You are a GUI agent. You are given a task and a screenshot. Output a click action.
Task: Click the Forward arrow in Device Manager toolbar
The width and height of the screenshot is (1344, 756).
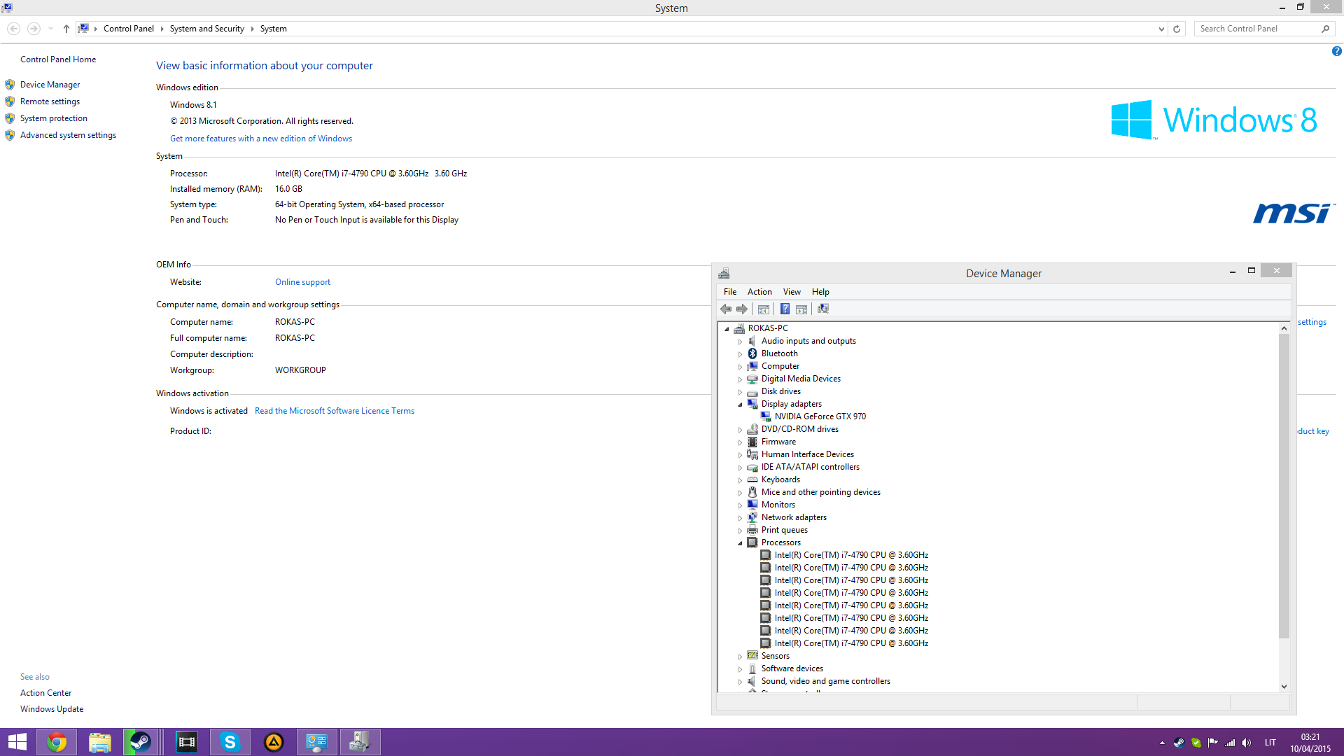[x=742, y=309]
